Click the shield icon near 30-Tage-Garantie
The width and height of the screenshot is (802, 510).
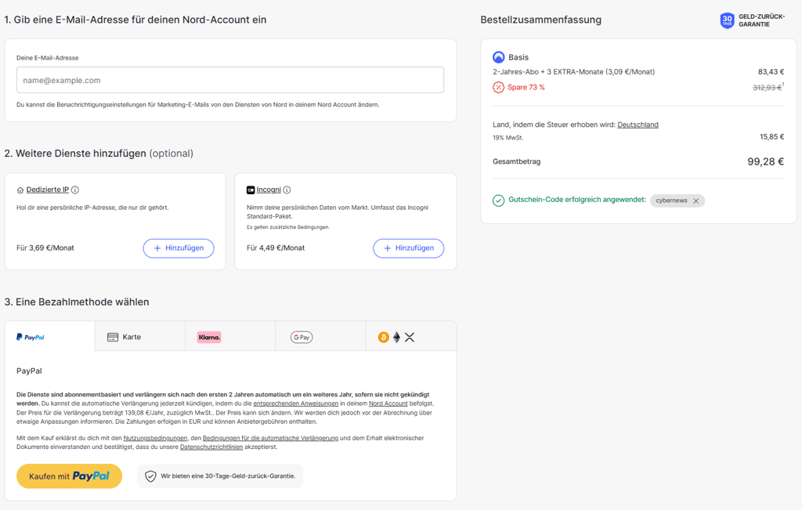click(x=150, y=476)
